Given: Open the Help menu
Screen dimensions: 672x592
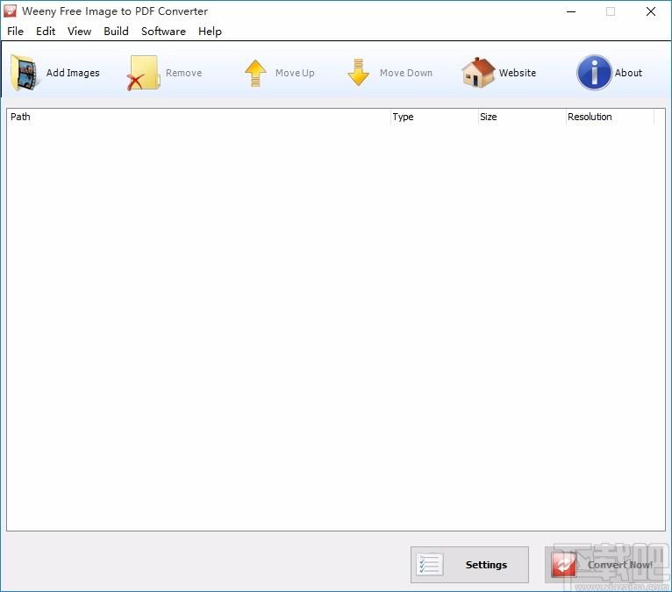Looking at the screenshot, I should click(x=210, y=32).
